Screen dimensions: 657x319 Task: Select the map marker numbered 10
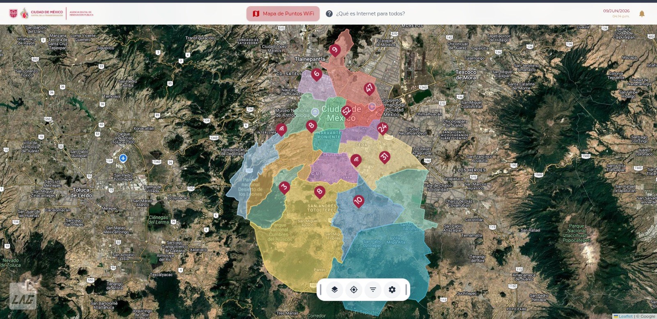coord(358,201)
